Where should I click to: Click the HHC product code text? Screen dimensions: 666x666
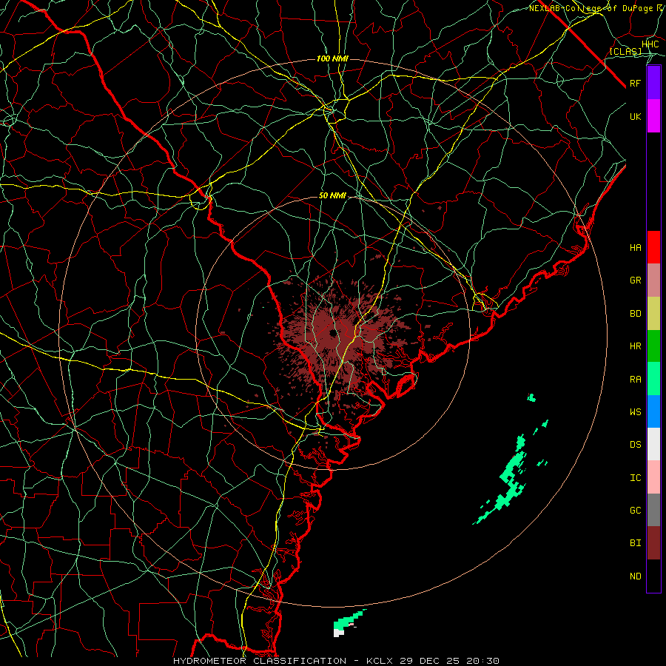coord(650,44)
